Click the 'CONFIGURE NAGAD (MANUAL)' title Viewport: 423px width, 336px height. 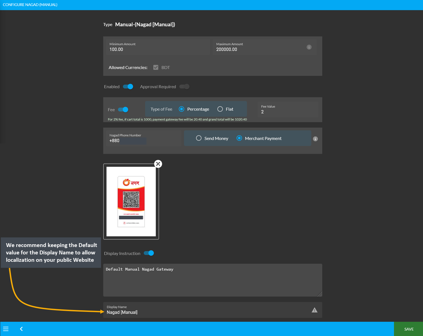tap(30, 5)
